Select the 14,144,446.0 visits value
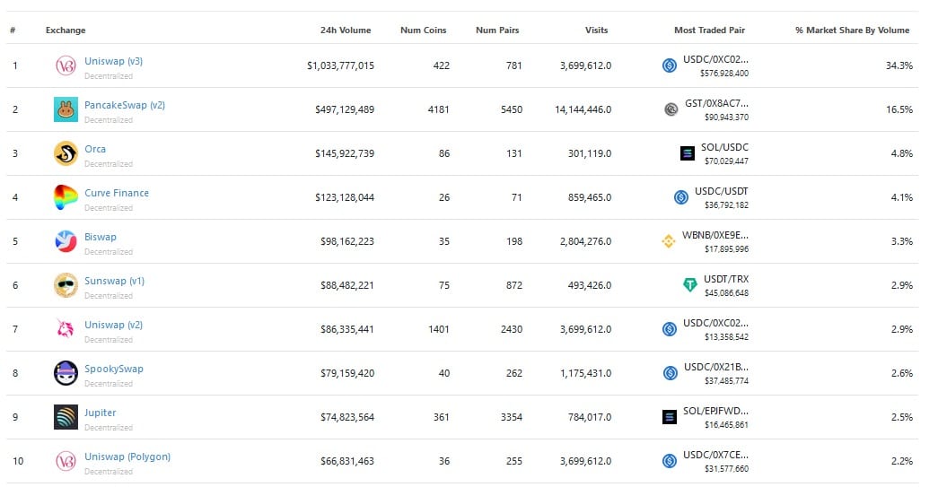938x487 pixels. click(x=583, y=109)
